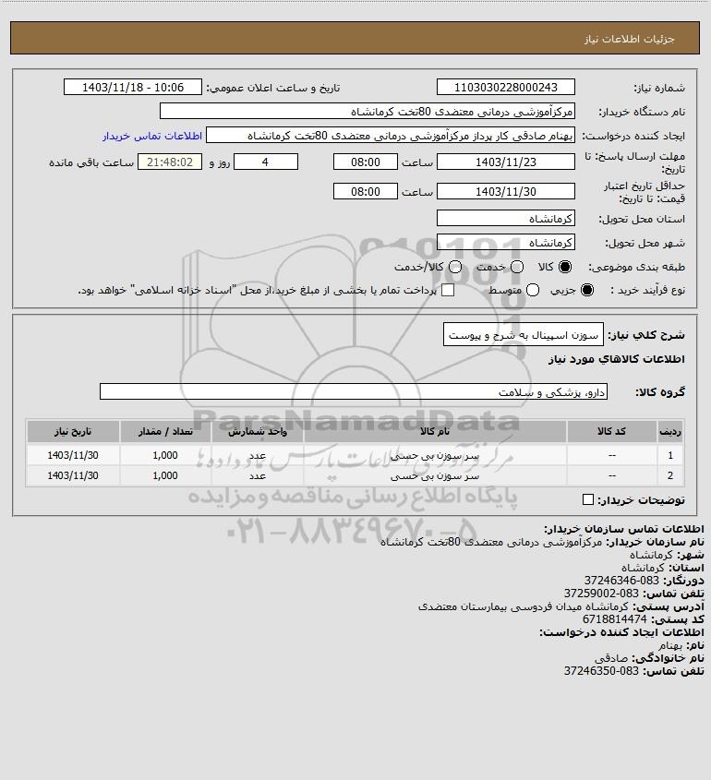The width and height of the screenshot is (711, 780).
Task: Click item name in row 1
Action: click(435, 455)
